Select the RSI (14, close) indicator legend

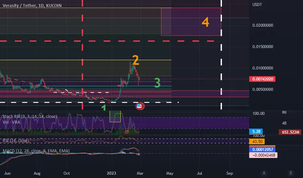[16, 140]
